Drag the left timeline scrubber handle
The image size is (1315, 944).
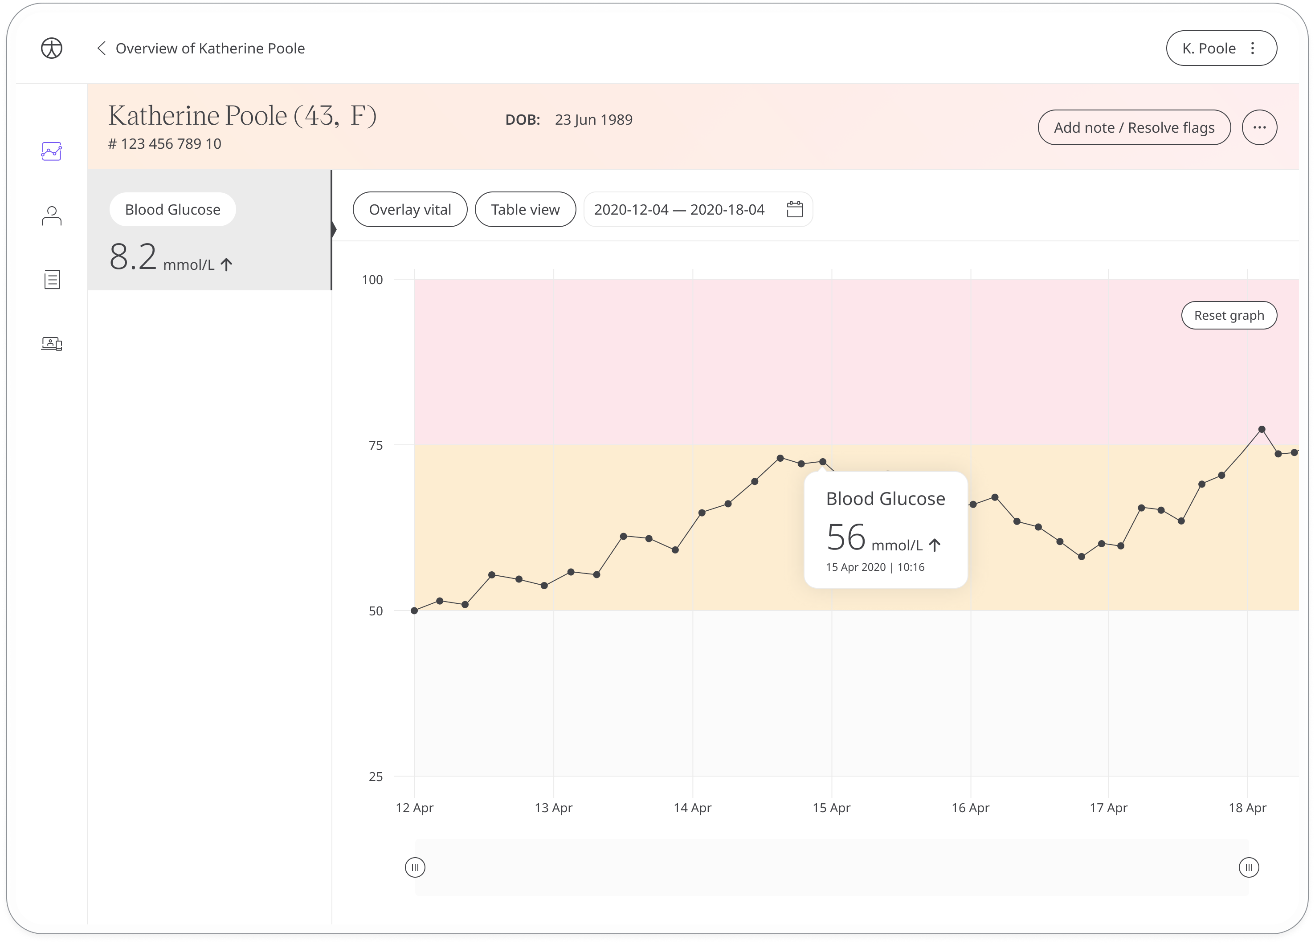point(416,867)
